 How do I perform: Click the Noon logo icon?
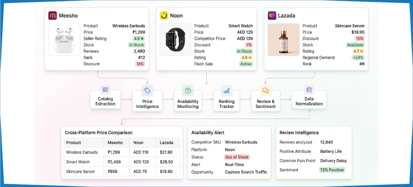[x=164, y=16]
